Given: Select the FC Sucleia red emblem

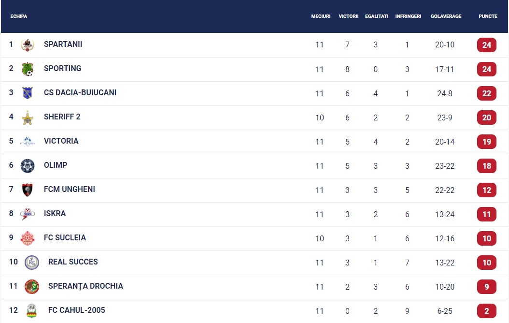Looking at the screenshot, I should click(27, 238).
